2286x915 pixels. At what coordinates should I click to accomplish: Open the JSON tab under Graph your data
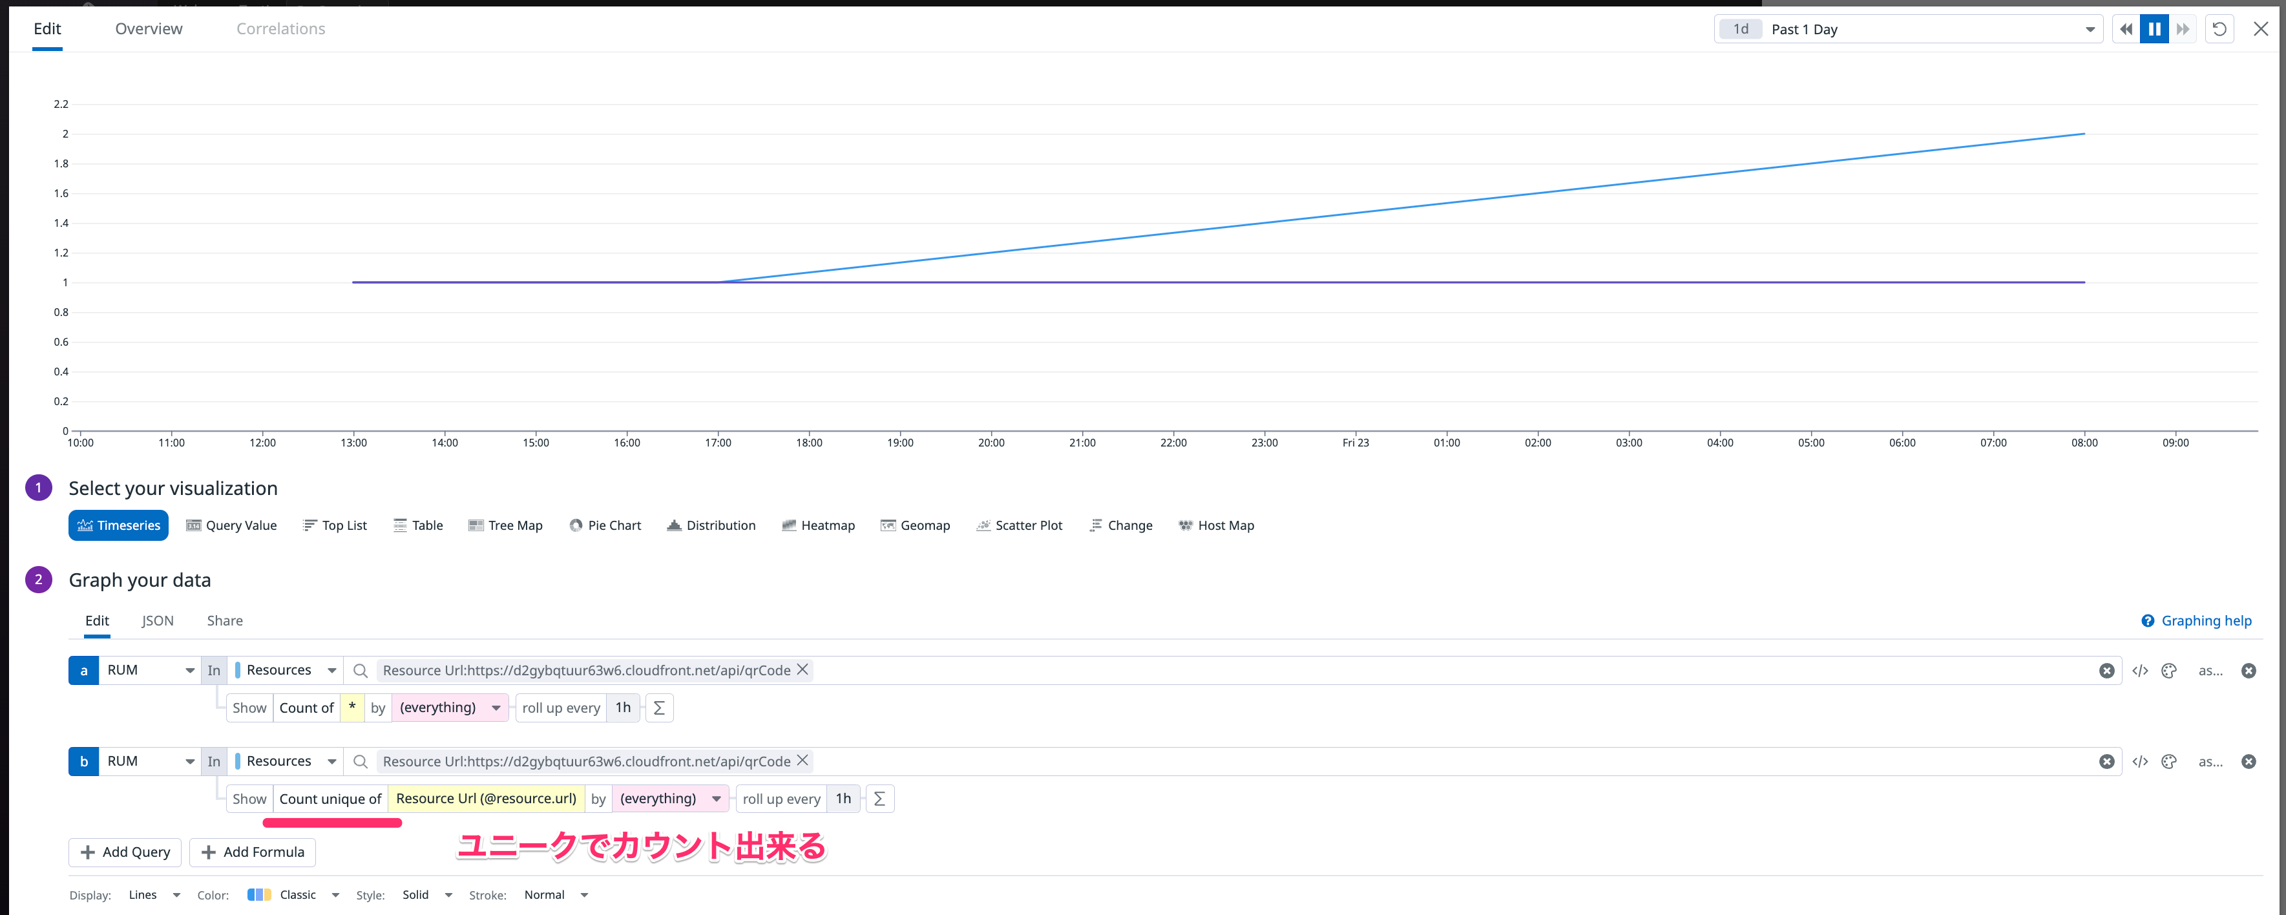(157, 620)
